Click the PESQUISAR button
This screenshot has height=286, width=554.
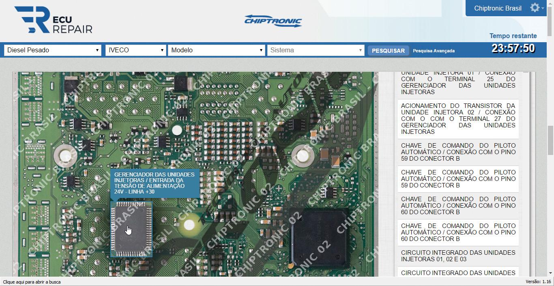point(388,51)
